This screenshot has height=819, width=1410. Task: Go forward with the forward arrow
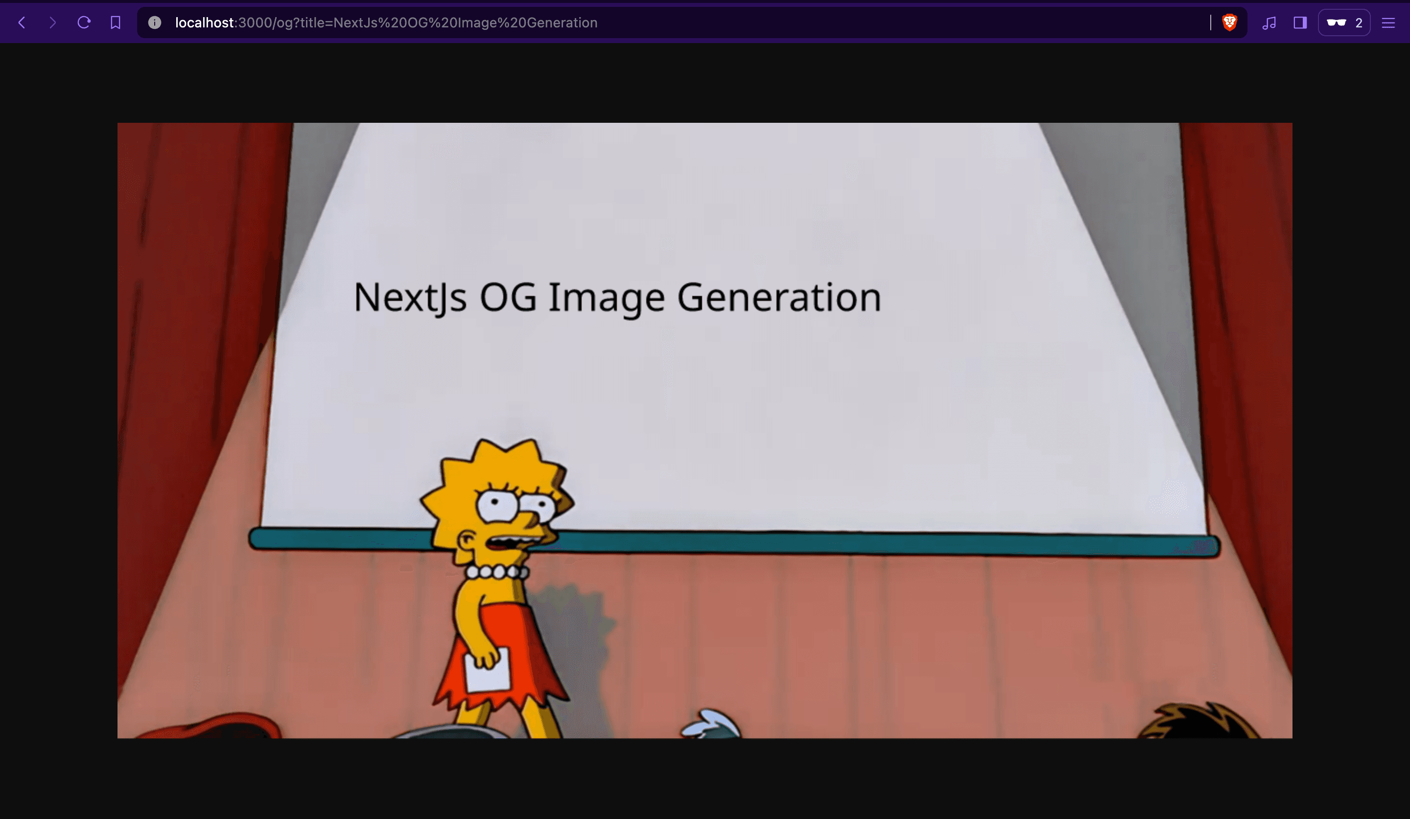point(52,23)
